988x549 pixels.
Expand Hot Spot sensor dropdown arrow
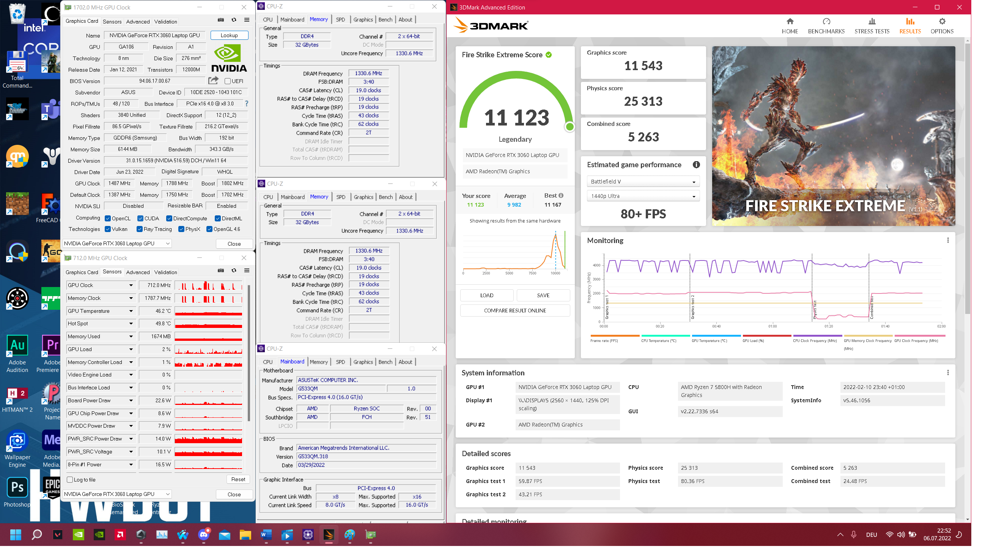(x=131, y=323)
